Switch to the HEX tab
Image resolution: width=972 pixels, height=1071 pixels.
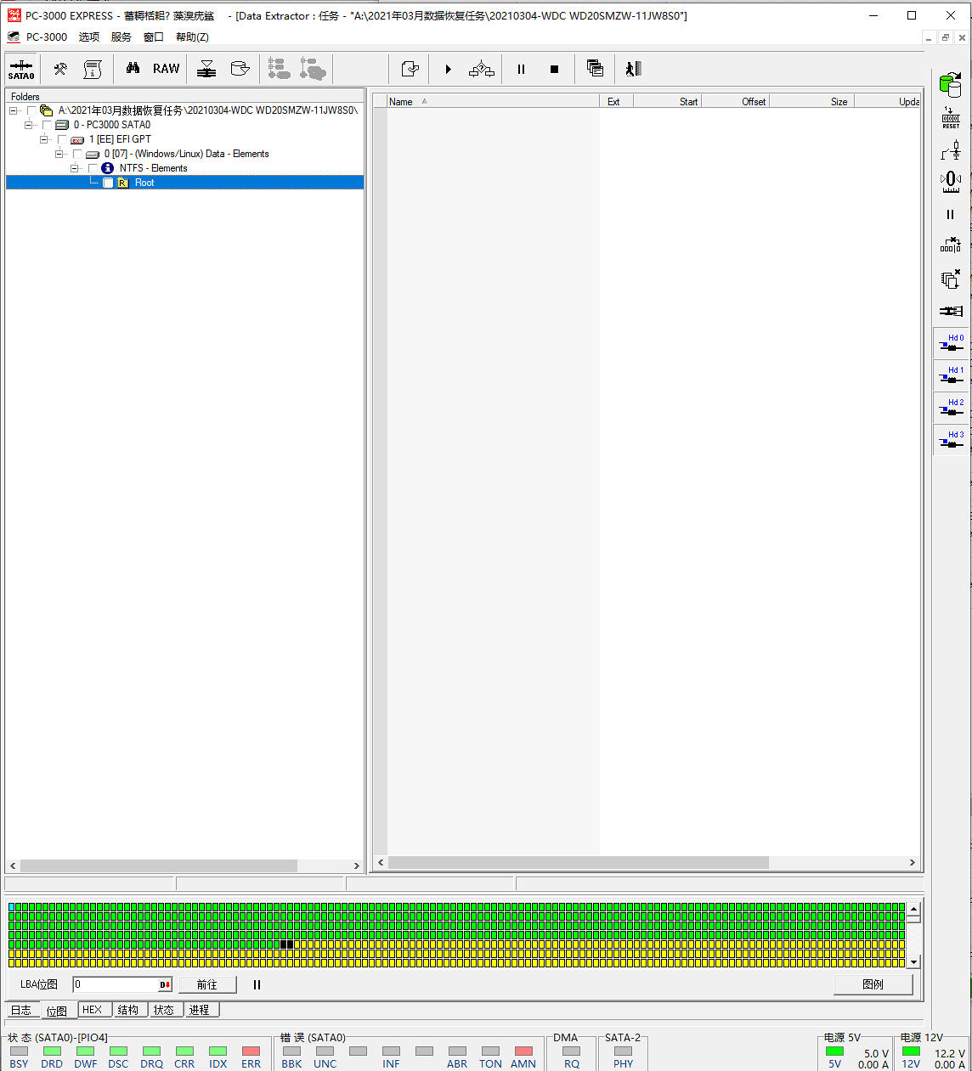pos(93,1010)
